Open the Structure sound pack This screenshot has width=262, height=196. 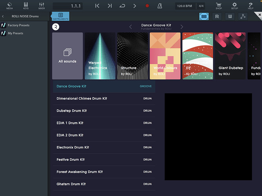tap(133, 56)
